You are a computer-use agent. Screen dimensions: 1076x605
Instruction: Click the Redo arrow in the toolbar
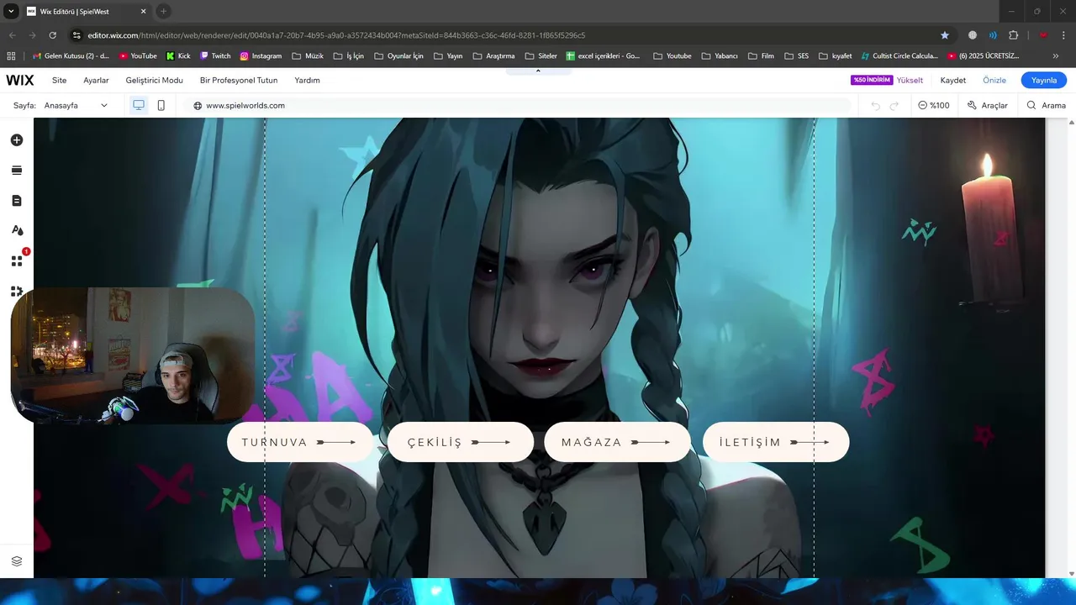point(894,106)
